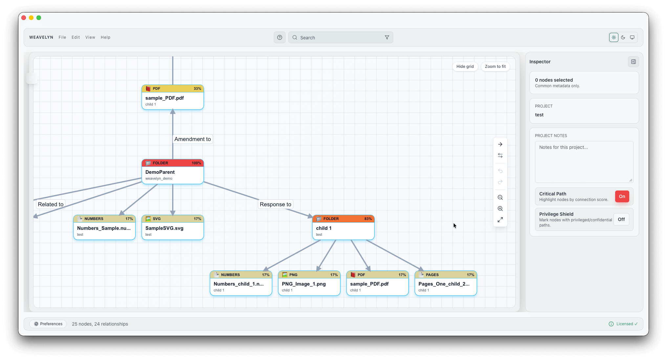Open the search filter funnel
This screenshot has width=667, height=360.
pos(387,37)
